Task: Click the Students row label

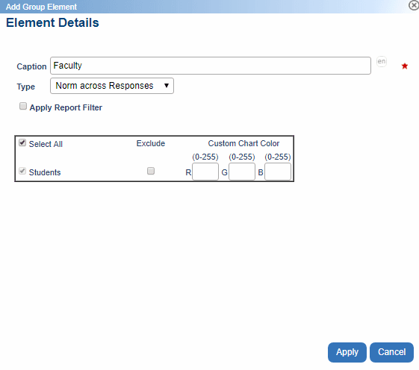Action: 45,172
